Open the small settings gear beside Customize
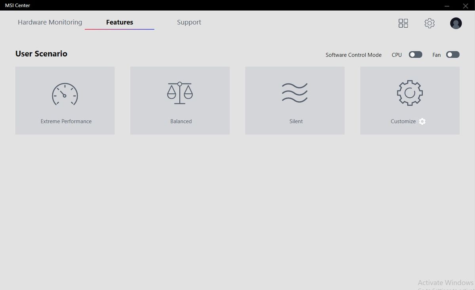The height and width of the screenshot is (290, 475). coord(422,121)
